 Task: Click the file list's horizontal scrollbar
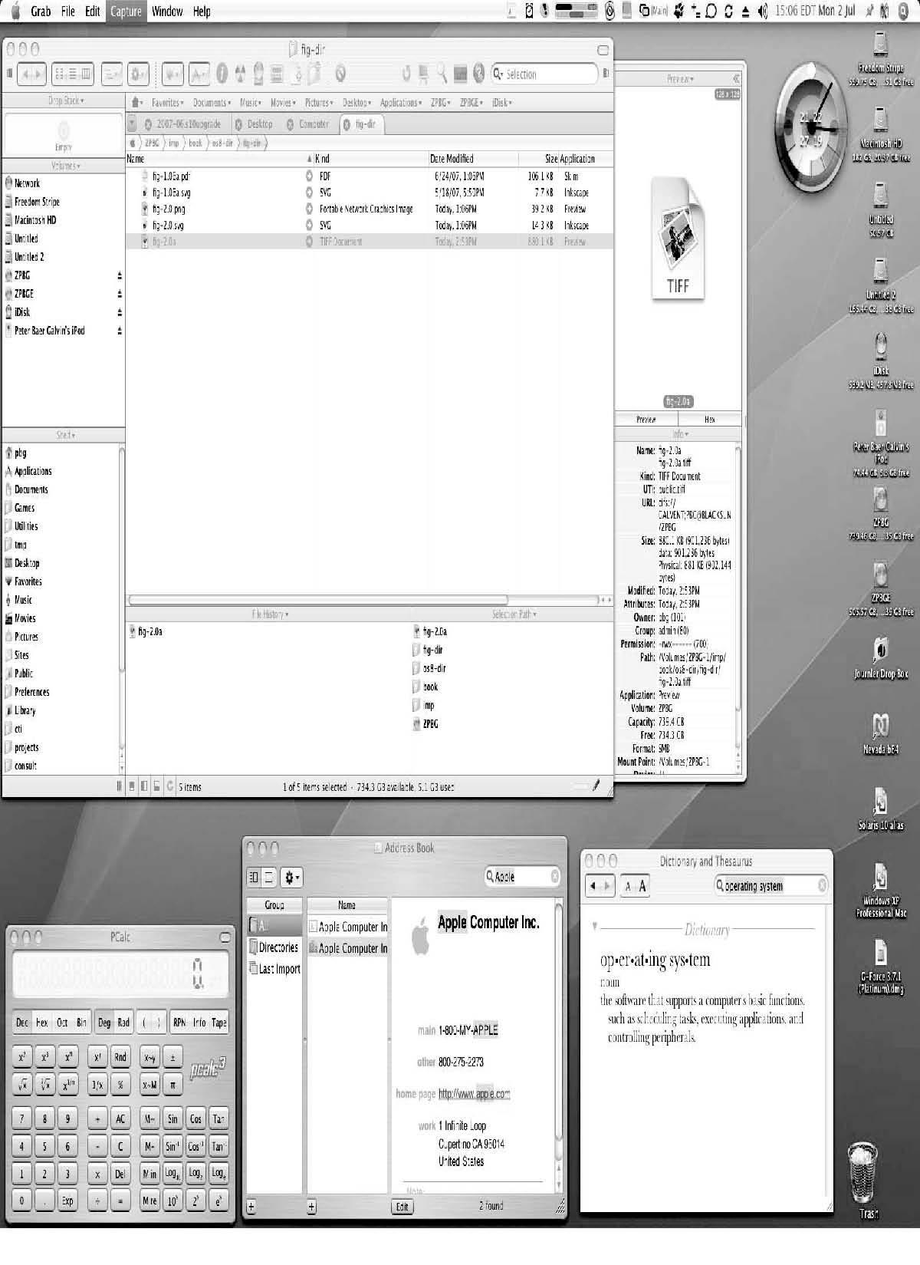click(318, 600)
